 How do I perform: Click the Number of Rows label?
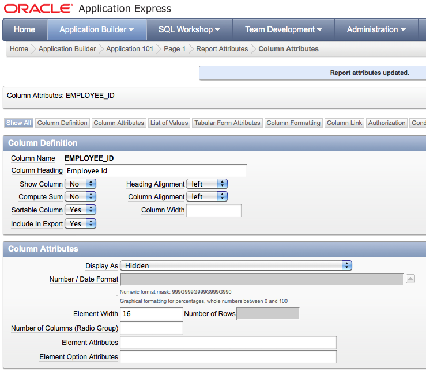tap(210, 314)
